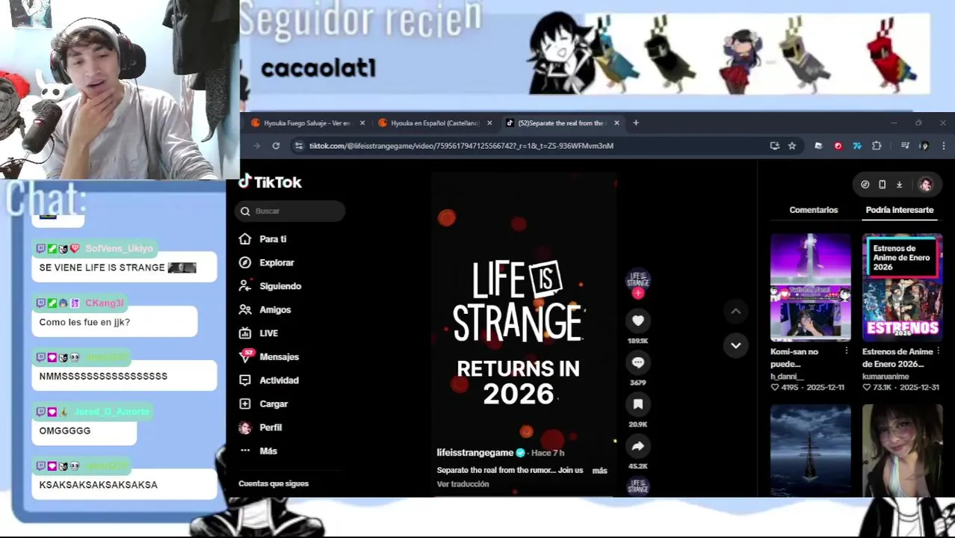Open Estrenos de Anime de Enero thumbnail

coord(902,288)
